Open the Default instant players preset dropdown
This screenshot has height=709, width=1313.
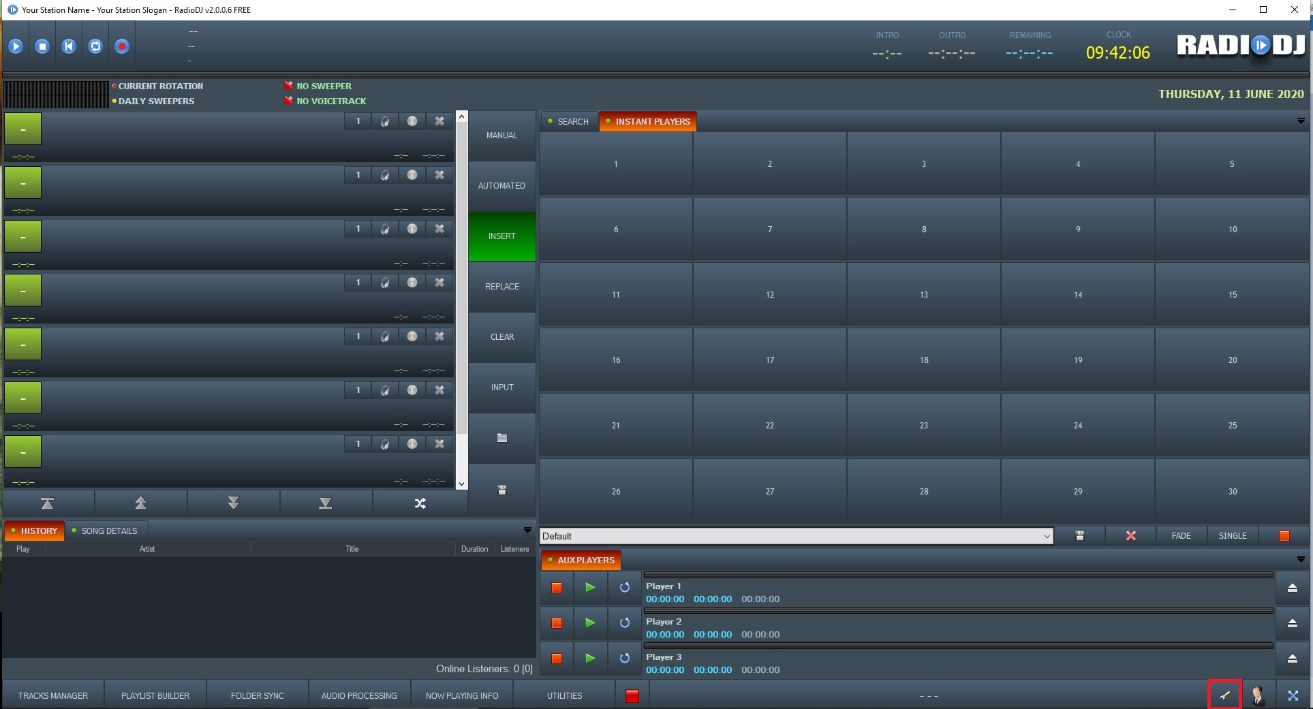click(1047, 537)
